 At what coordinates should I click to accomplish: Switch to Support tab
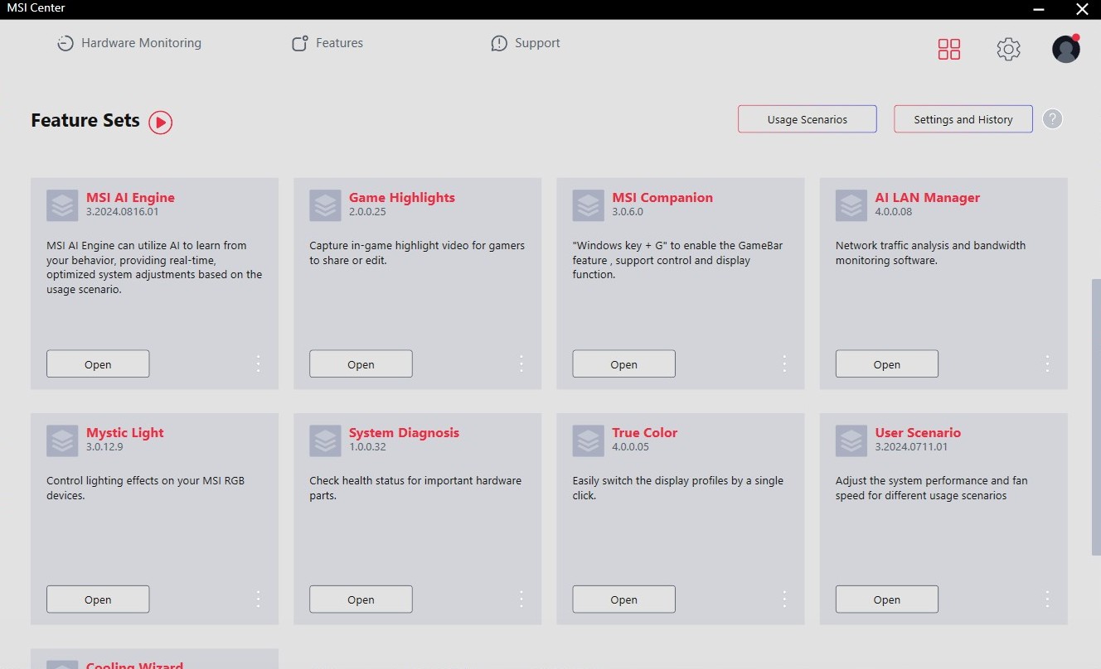526,43
